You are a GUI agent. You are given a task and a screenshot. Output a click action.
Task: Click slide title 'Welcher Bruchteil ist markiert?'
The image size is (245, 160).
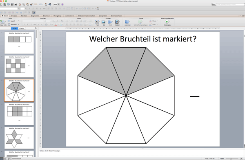click(143, 39)
